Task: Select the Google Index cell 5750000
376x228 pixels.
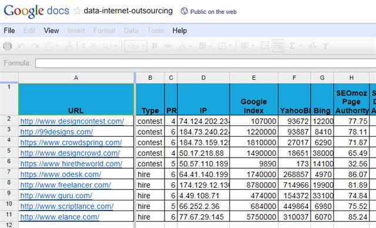Action: tap(254, 217)
